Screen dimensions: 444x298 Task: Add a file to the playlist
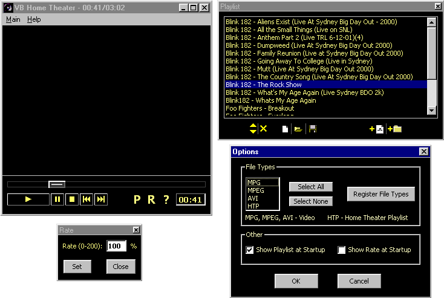coord(376,129)
